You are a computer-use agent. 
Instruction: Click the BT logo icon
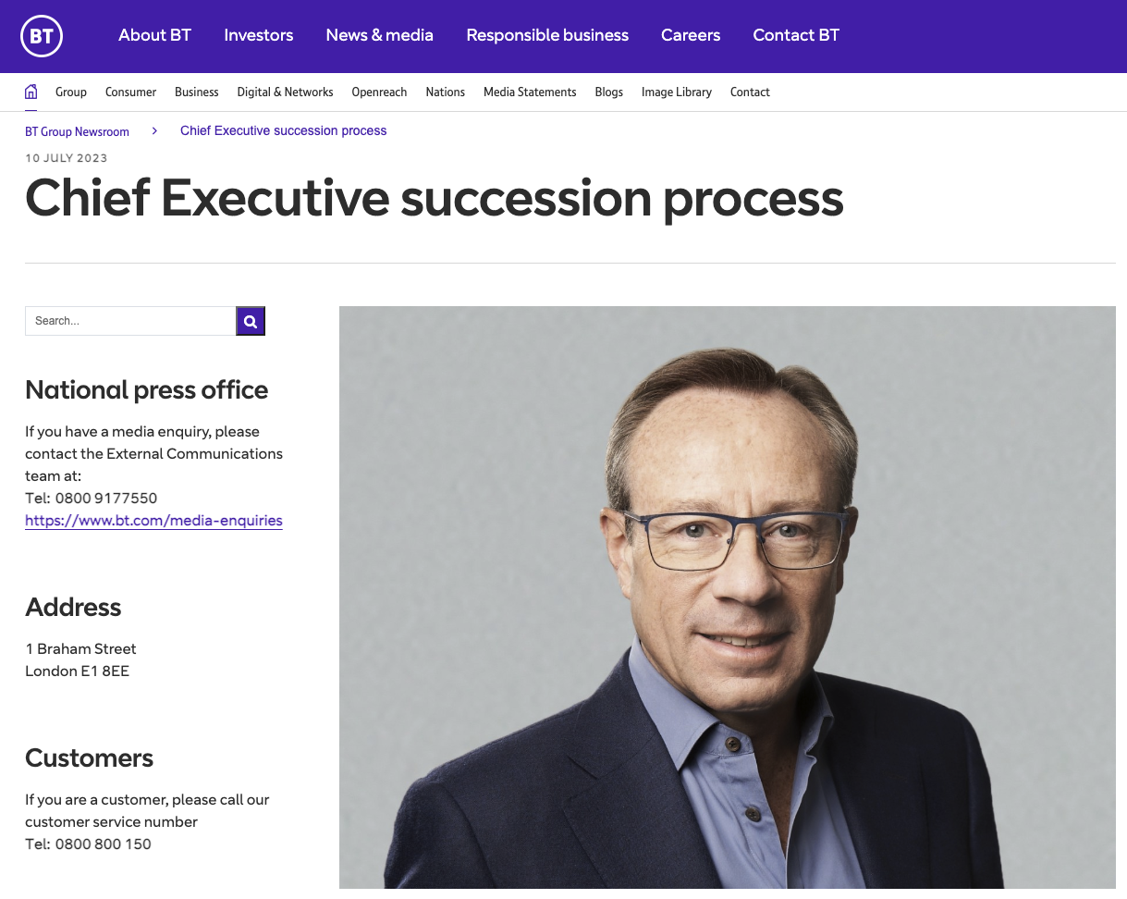click(x=42, y=36)
